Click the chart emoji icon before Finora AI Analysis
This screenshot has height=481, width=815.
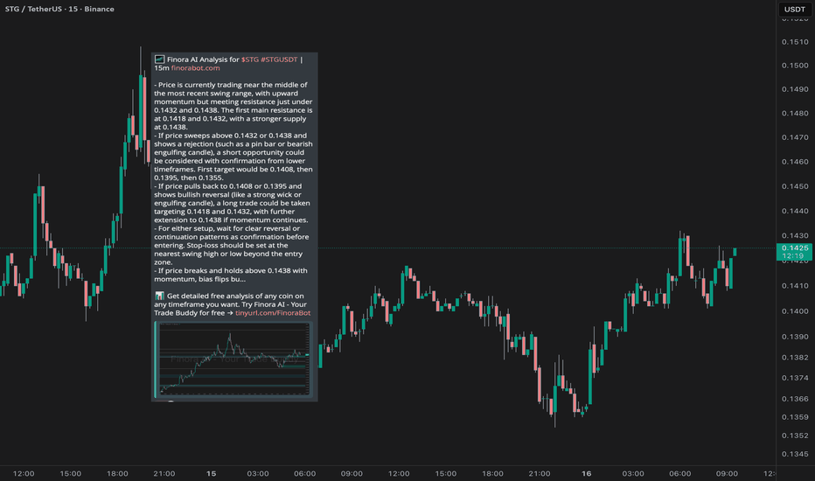(158, 59)
